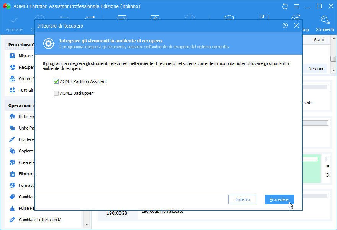The height and width of the screenshot is (230, 337).
Task: Click the Nessuno cell in partition list
Action: [x=316, y=69]
